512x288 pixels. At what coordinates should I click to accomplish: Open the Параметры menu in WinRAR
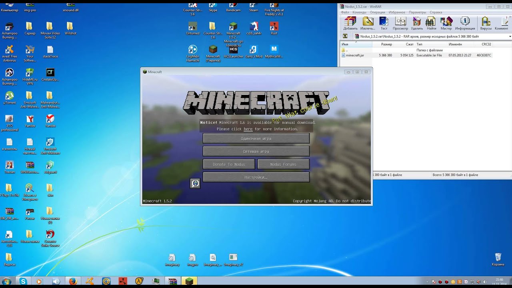click(417, 12)
